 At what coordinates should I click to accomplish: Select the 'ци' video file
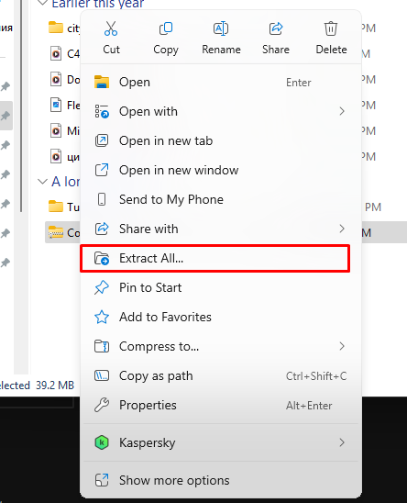64,157
